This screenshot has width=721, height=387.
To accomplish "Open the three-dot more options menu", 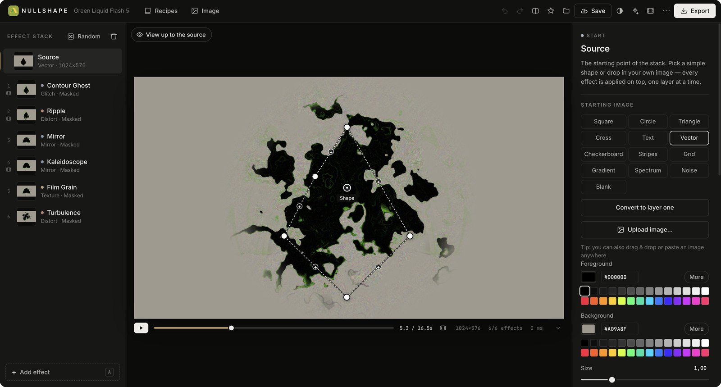I will click(x=666, y=11).
